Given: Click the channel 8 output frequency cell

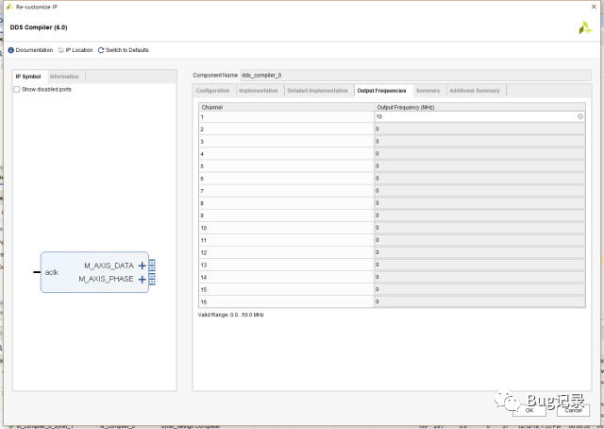Looking at the screenshot, I should coord(479,203).
